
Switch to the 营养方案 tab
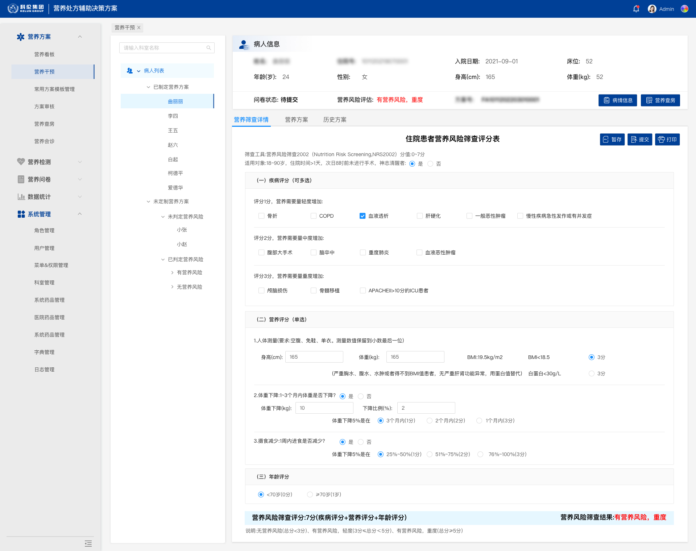tap(296, 120)
